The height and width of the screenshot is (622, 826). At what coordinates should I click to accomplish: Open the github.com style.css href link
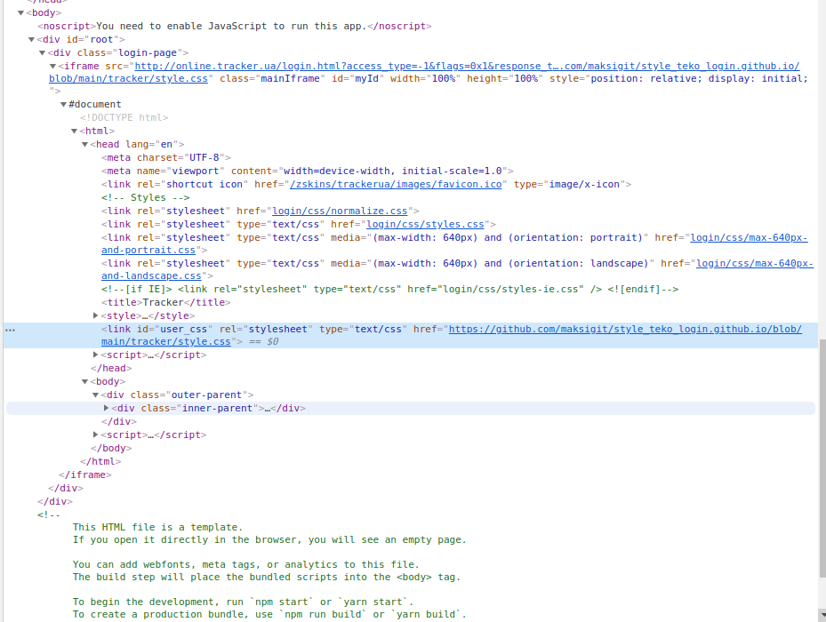[x=624, y=329]
